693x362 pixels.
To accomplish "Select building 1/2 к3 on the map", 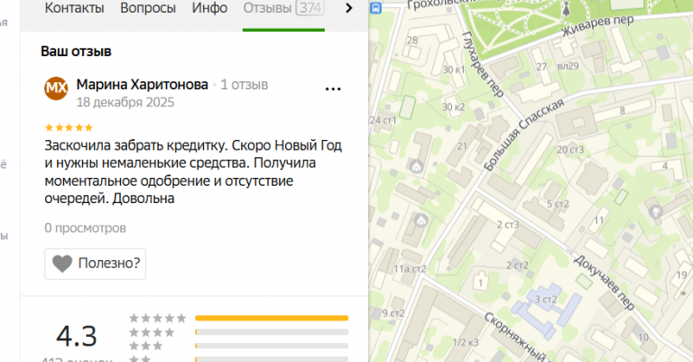I will tap(466, 342).
